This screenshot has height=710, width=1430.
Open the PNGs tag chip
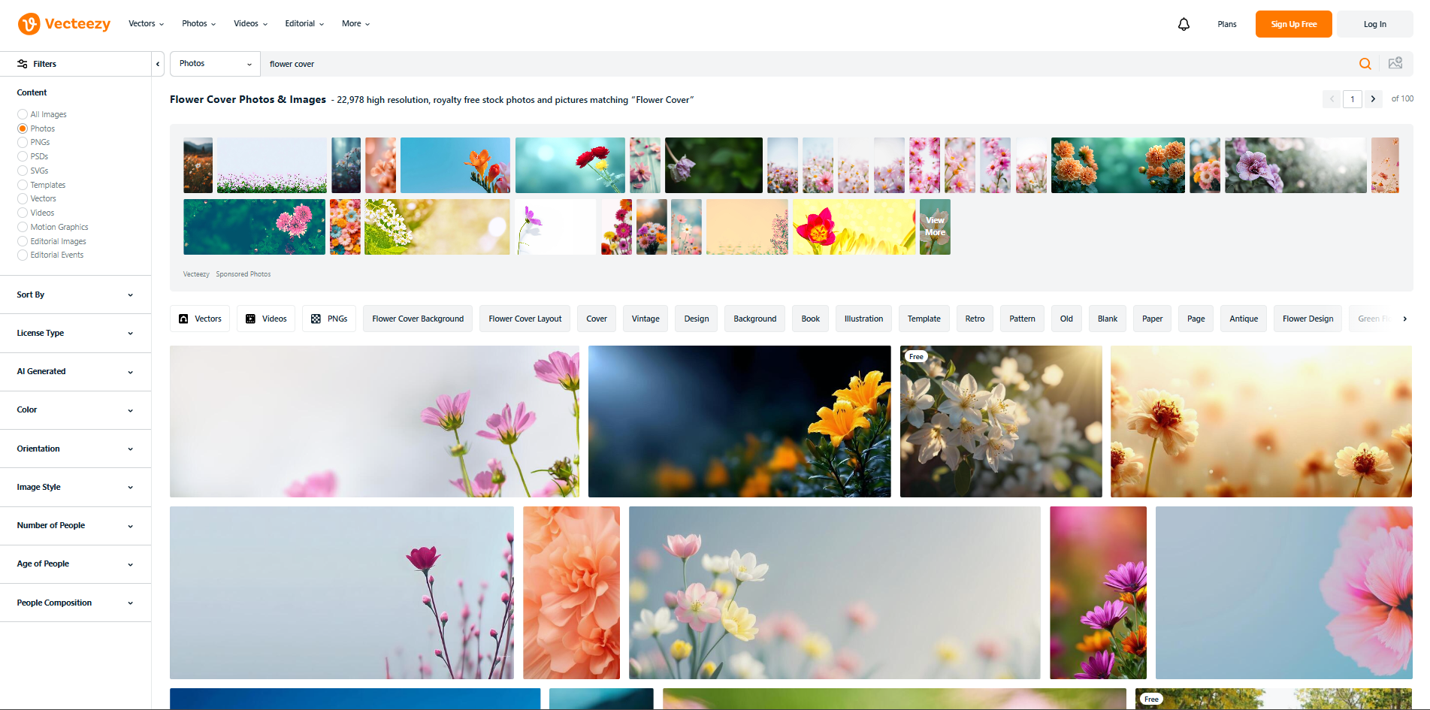pyautogui.click(x=329, y=319)
